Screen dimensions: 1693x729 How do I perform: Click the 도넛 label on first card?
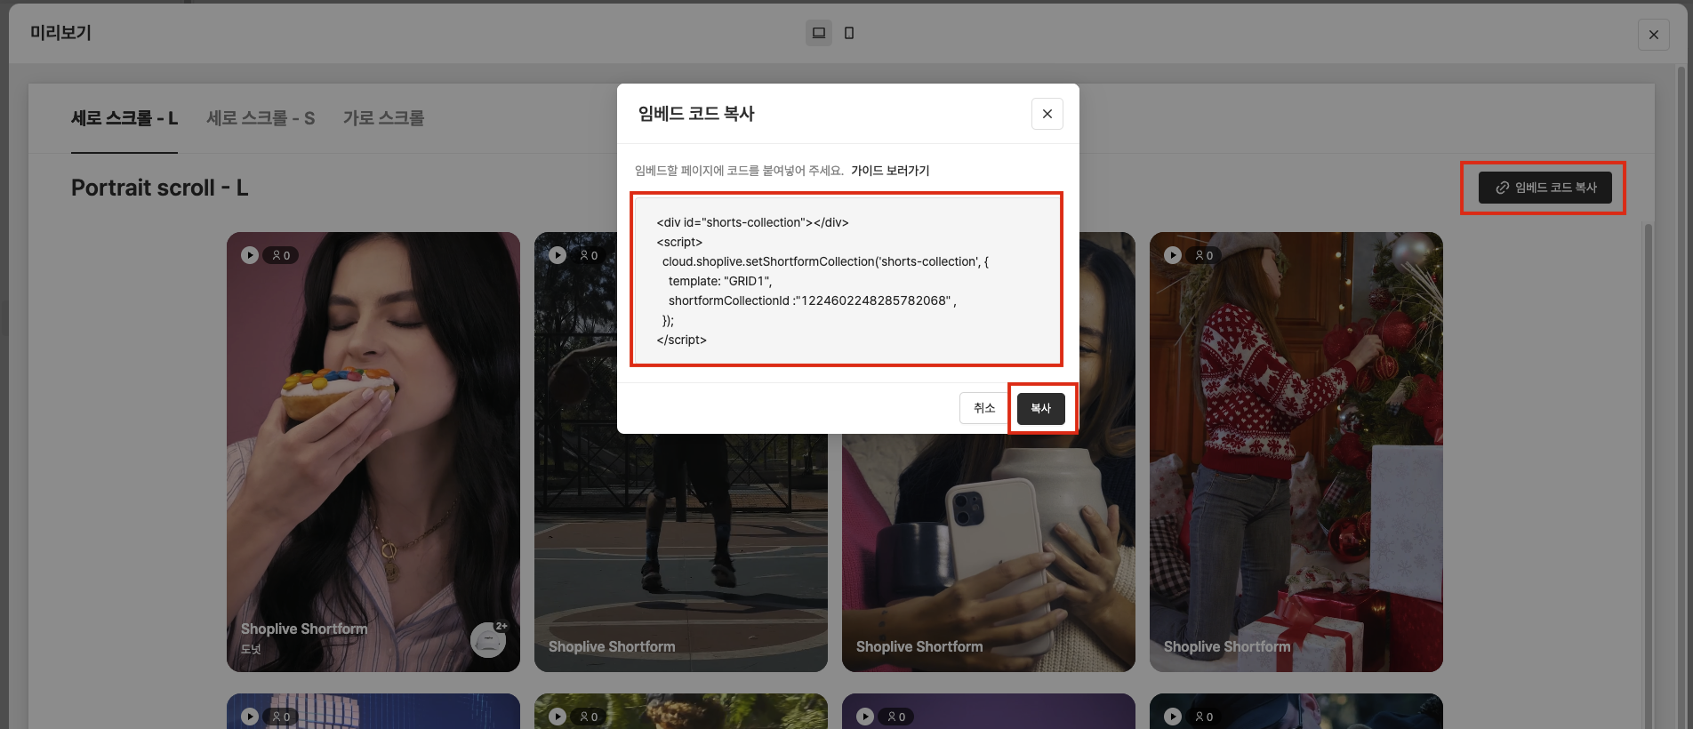tap(251, 650)
